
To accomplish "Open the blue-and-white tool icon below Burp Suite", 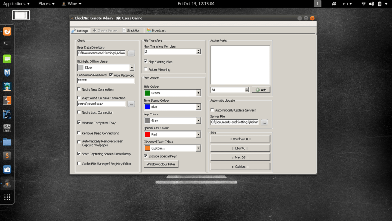I will (x=7, y=114).
